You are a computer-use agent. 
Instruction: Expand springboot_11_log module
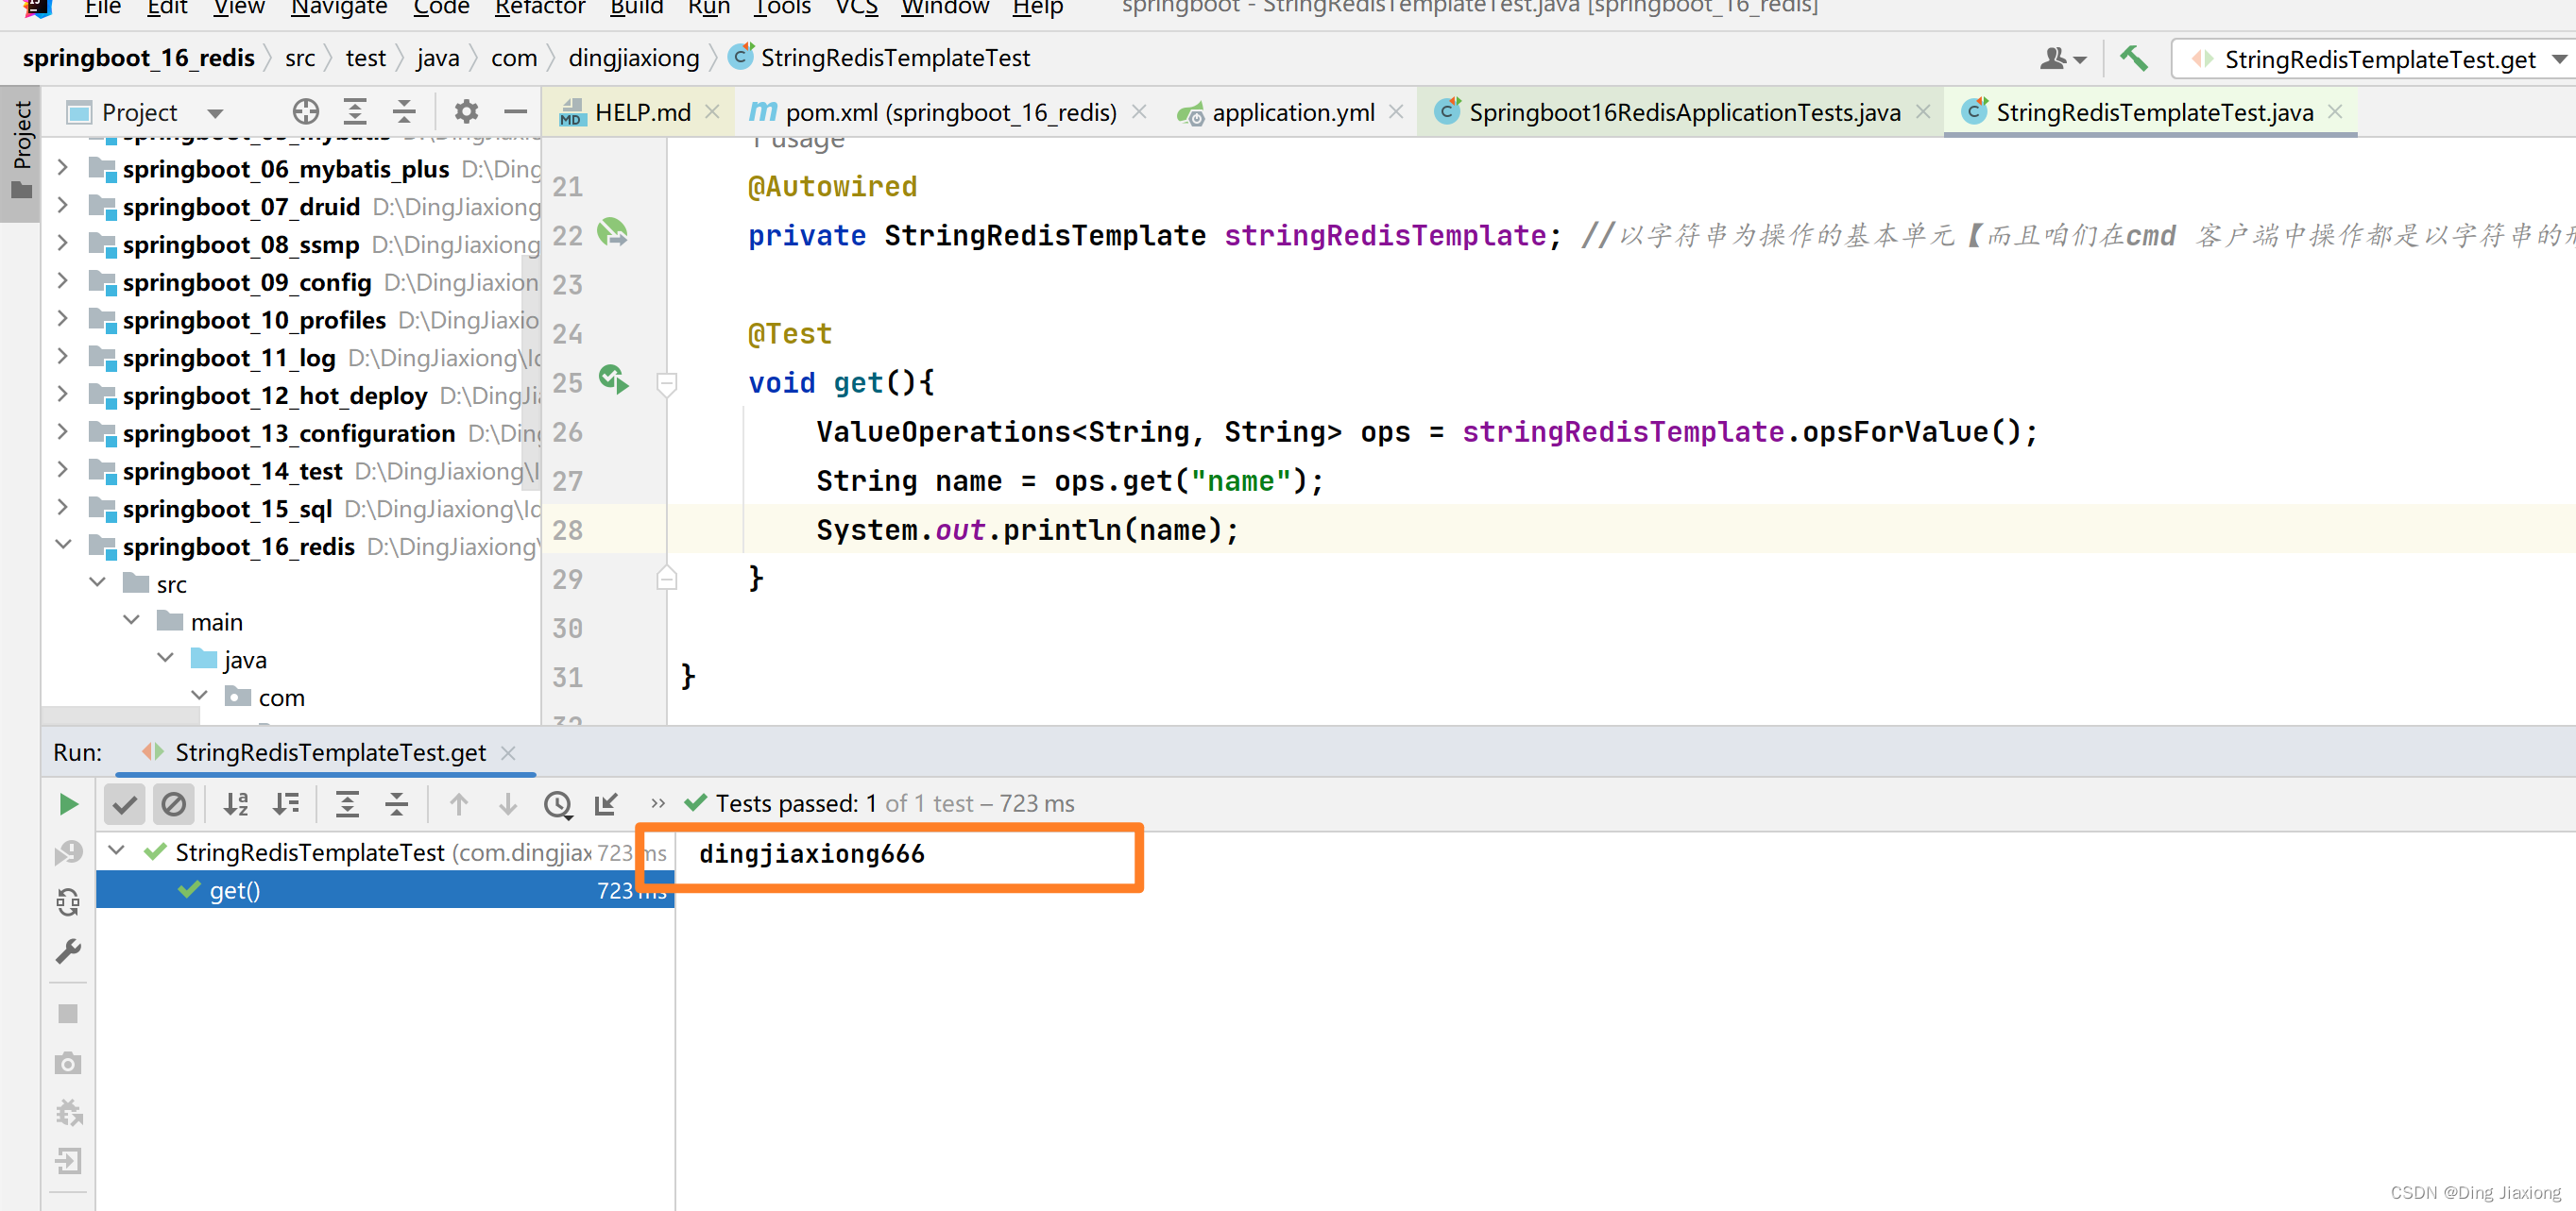(63, 357)
